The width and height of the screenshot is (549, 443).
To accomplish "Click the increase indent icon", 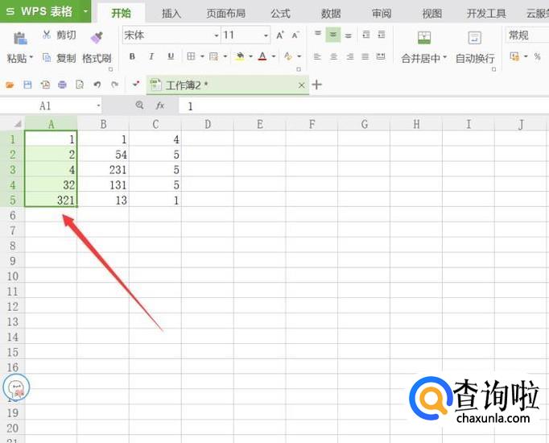I will pos(382,35).
